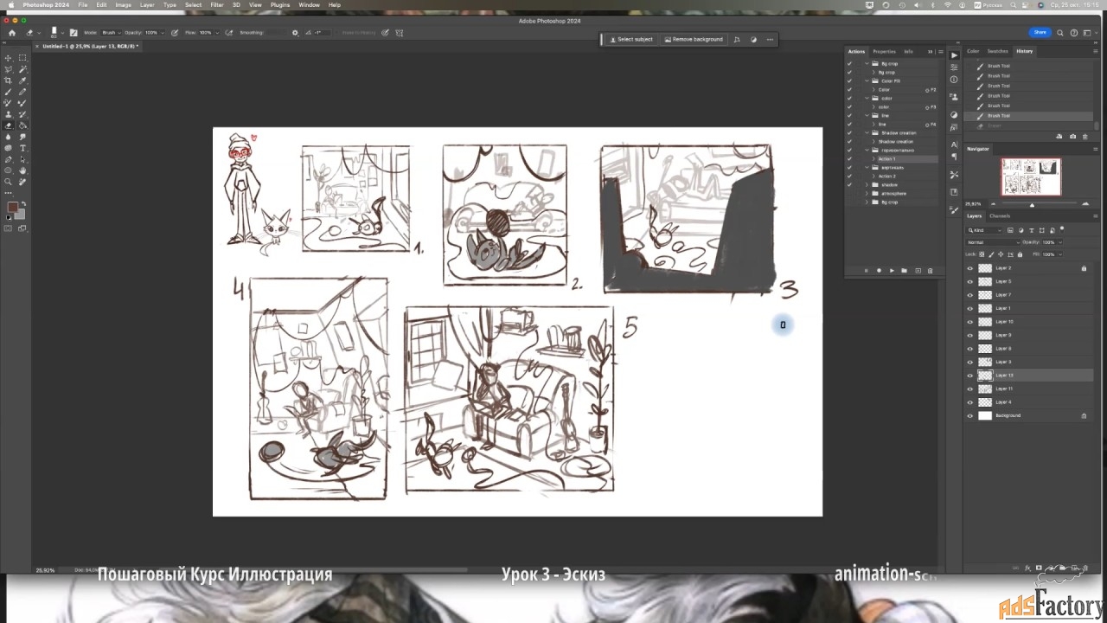Open the brush Mode dropdown

pyautogui.click(x=112, y=33)
